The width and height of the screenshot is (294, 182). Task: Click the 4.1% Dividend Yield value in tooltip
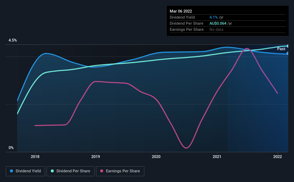click(x=213, y=17)
